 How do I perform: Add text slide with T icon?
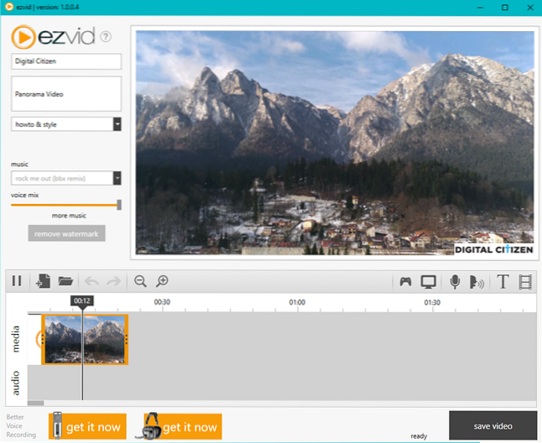click(x=503, y=282)
